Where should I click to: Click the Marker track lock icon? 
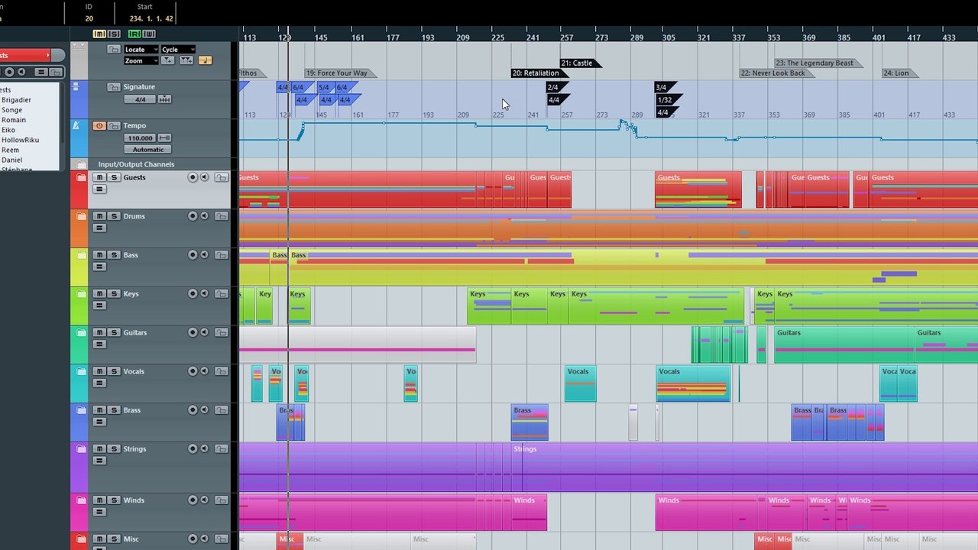(x=113, y=49)
